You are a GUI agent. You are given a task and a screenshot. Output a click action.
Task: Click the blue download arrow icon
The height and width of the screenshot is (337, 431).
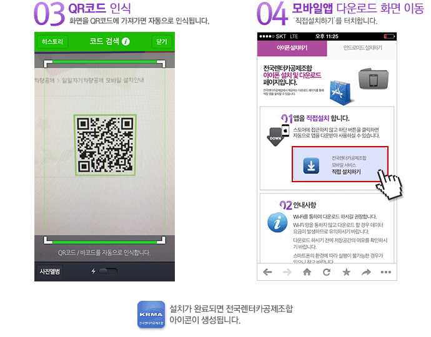point(311,166)
